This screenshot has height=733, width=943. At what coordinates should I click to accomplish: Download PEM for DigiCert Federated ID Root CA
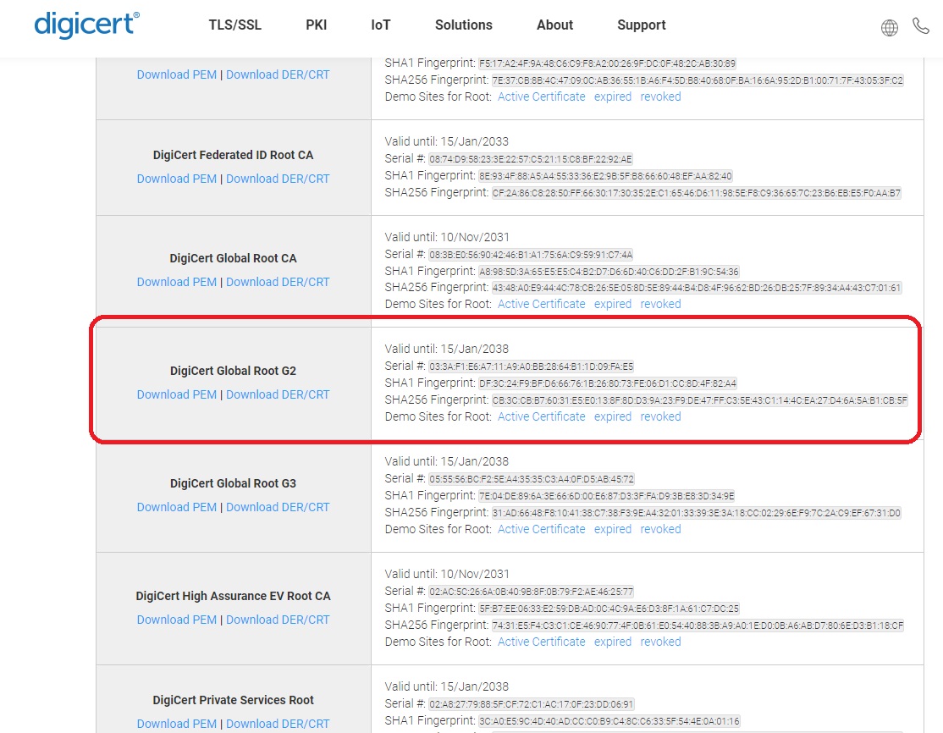pyautogui.click(x=177, y=179)
